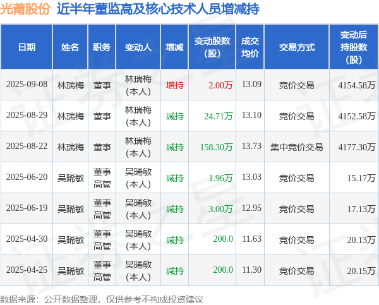Select the 交易方式 column header
The width and height of the screenshot is (379, 305).
297,47
